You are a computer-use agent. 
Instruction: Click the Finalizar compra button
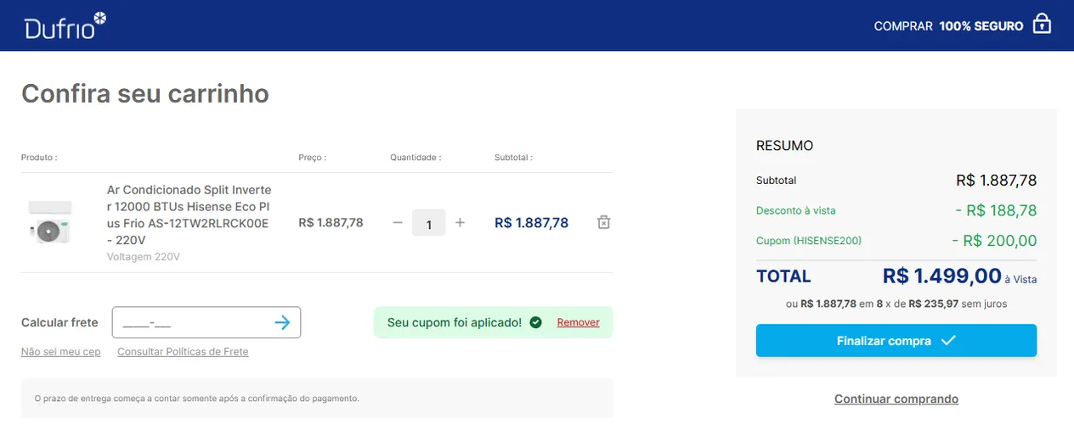[x=896, y=340]
